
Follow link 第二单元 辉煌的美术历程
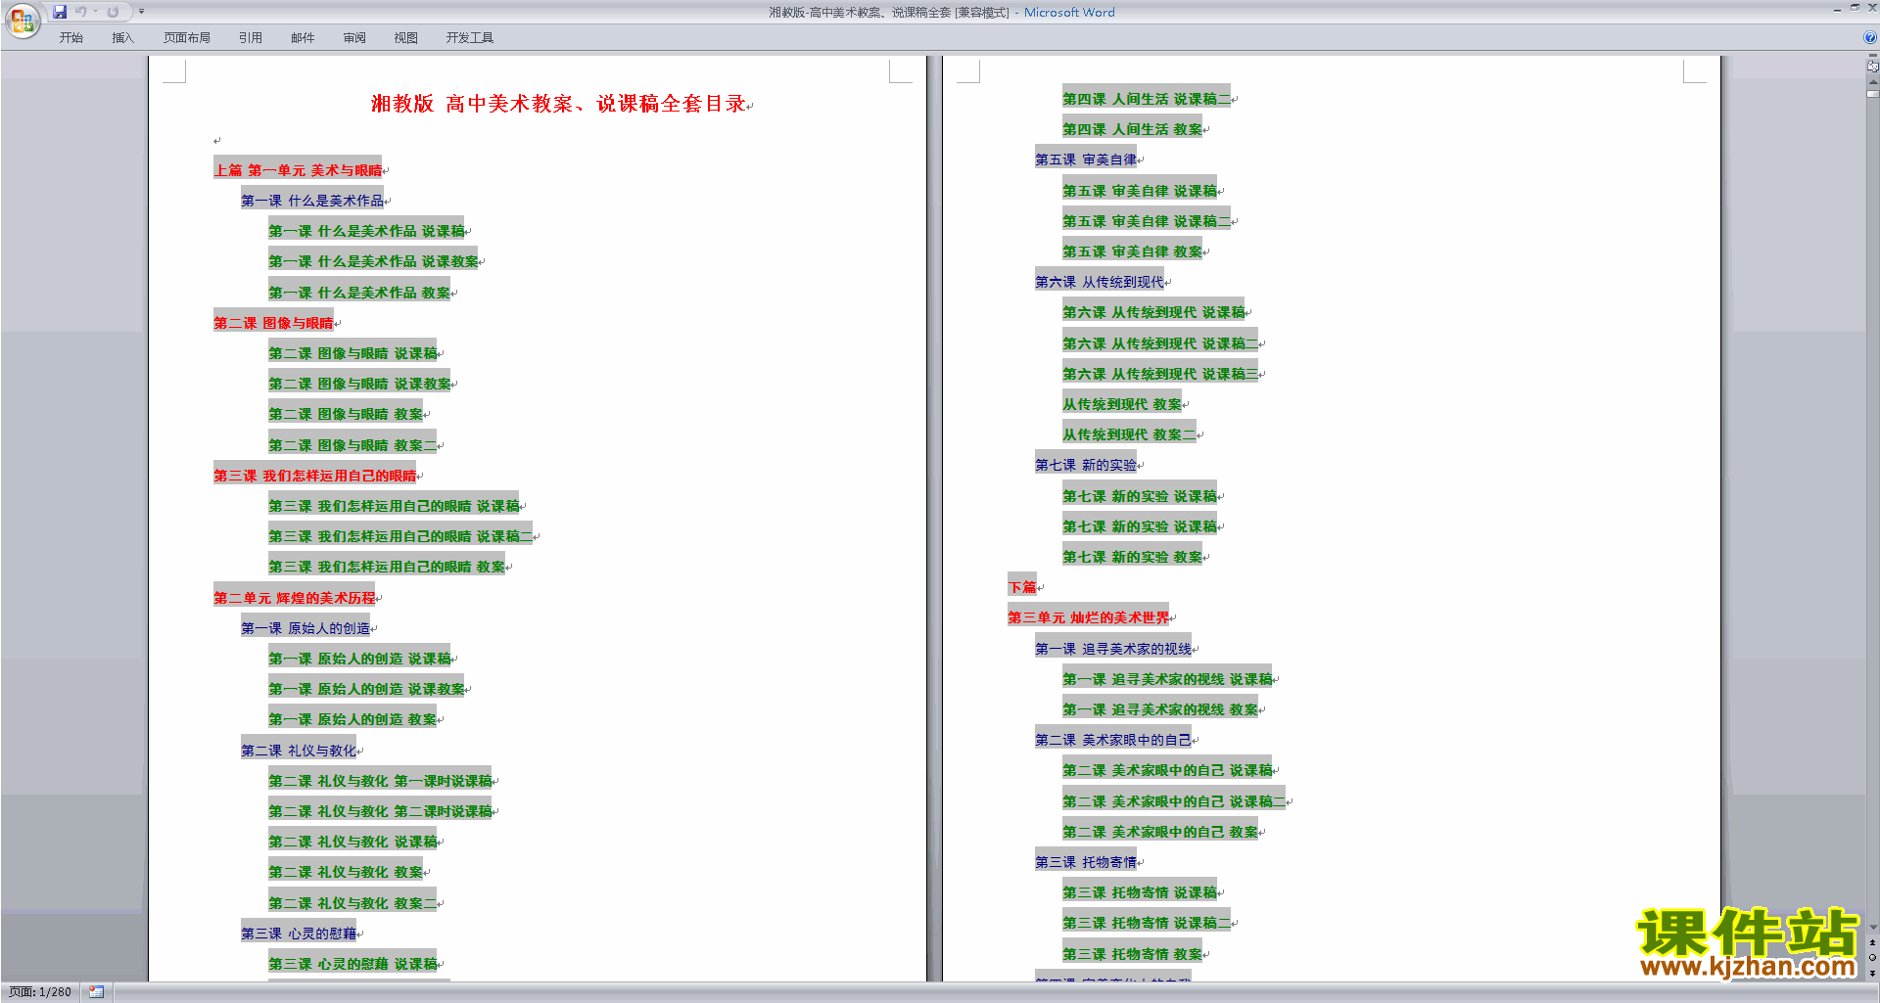click(x=295, y=598)
